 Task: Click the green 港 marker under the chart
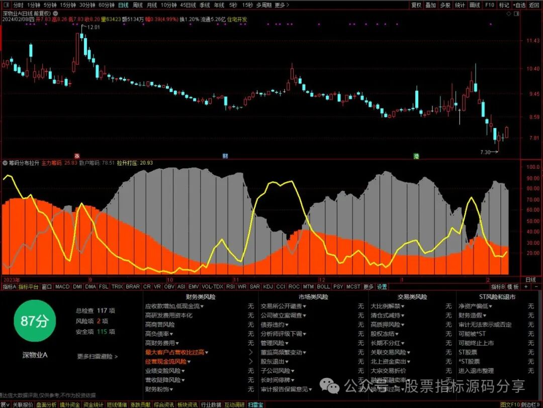click(x=416, y=156)
